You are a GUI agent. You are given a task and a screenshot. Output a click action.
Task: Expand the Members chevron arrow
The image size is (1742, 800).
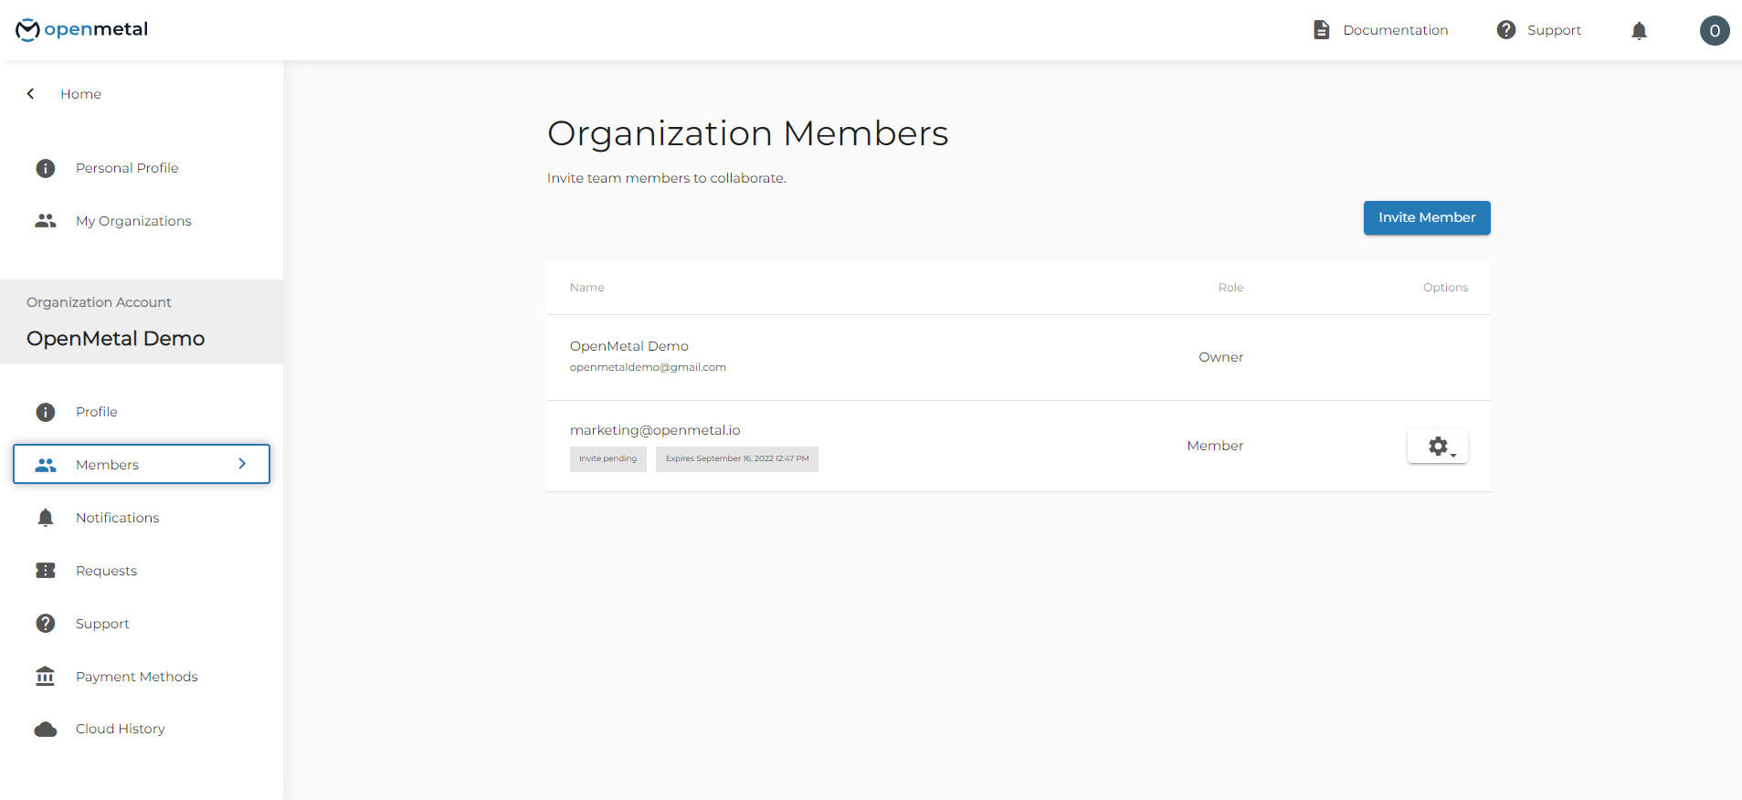click(x=242, y=464)
